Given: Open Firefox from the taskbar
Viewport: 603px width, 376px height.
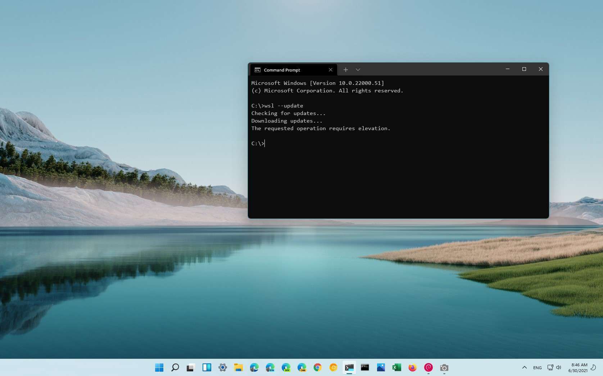Looking at the screenshot, I should pos(412,367).
